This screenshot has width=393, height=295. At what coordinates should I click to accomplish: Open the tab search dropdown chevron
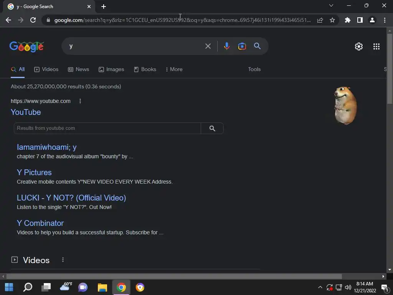click(x=331, y=5)
